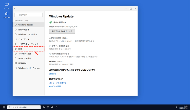Click the 詳細情報 link

53,74
